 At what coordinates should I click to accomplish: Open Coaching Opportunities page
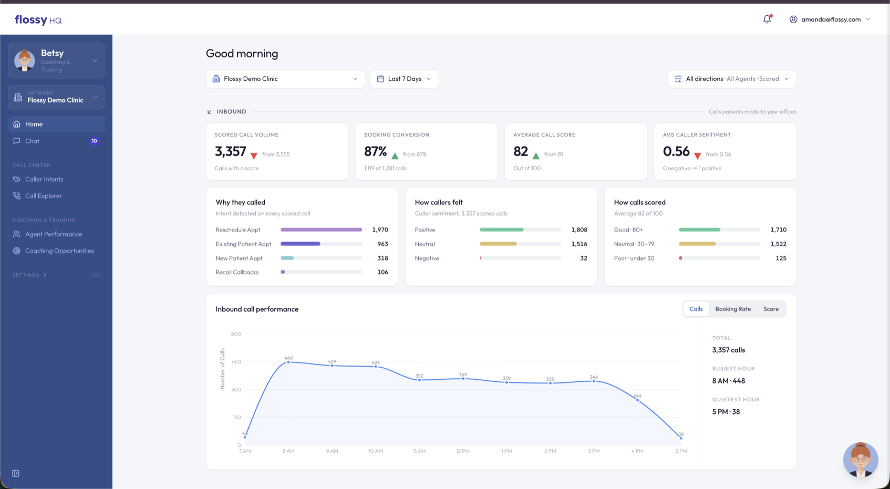56,251
